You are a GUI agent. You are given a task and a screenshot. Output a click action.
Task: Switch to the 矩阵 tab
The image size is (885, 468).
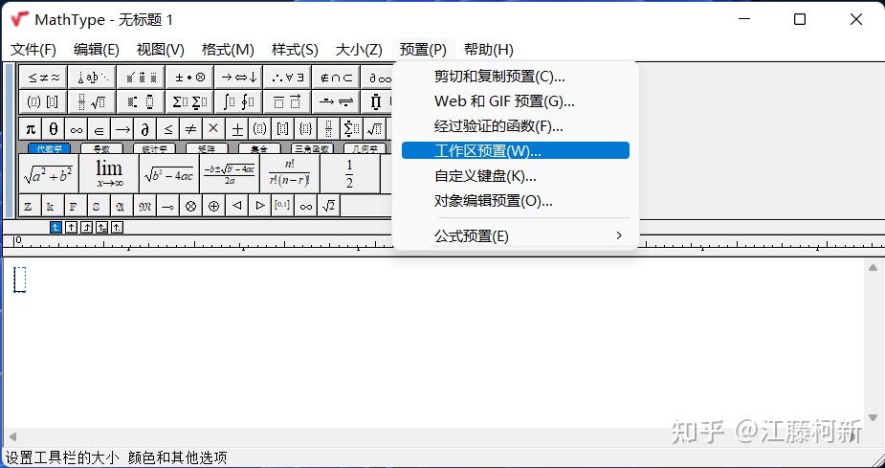(x=208, y=148)
